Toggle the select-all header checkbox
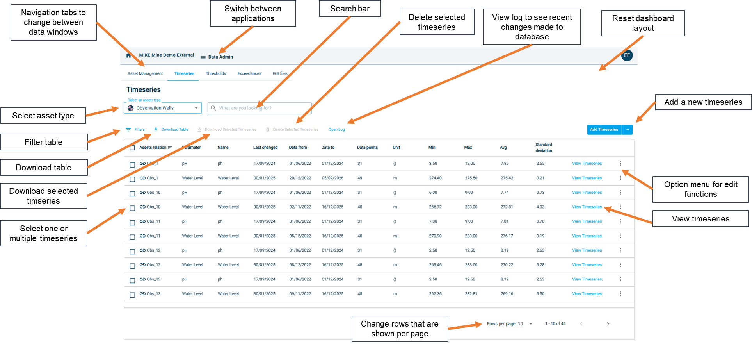752x350 pixels. pyautogui.click(x=132, y=148)
